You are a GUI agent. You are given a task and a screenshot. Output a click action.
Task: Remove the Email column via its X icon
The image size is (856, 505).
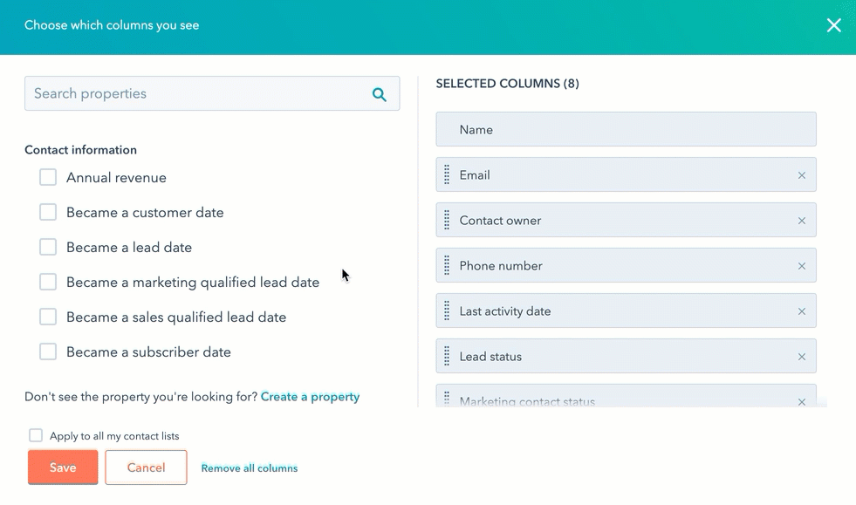(801, 174)
